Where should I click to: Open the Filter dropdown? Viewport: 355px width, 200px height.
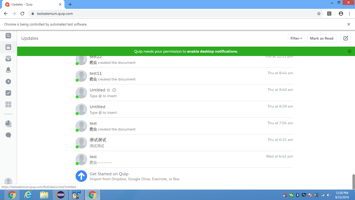(296, 38)
